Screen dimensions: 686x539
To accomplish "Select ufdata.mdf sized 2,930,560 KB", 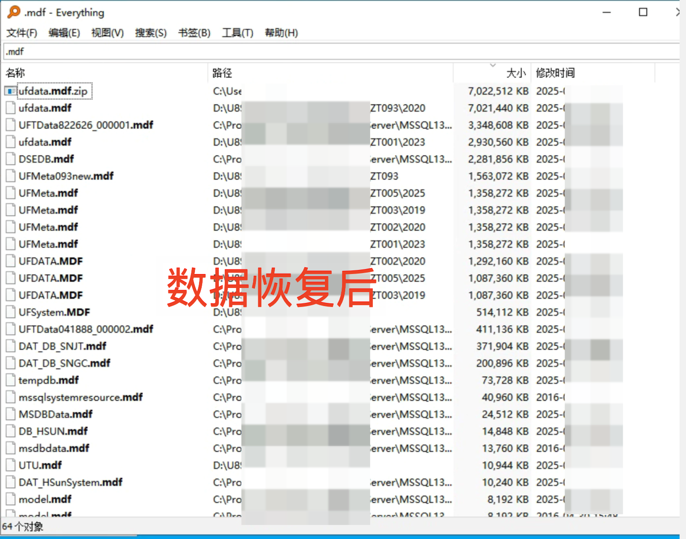I will pyautogui.click(x=45, y=142).
